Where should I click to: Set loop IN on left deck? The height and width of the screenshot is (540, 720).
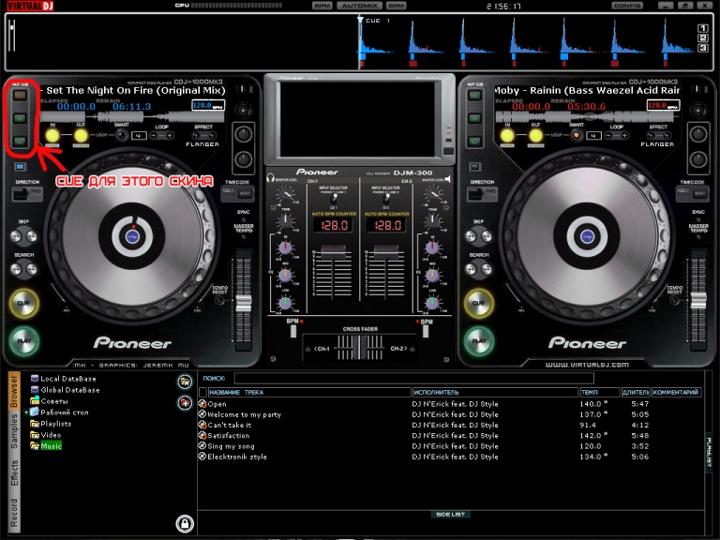click(52, 135)
